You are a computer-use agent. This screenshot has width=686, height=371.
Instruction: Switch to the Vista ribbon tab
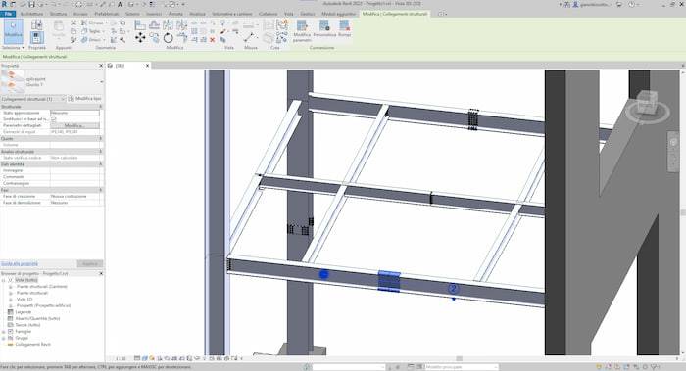289,14
